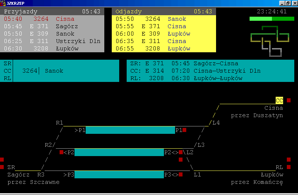Select platform track P3 cyan bar
The height and width of the screenshot is (195, 298).
point(119,175)
